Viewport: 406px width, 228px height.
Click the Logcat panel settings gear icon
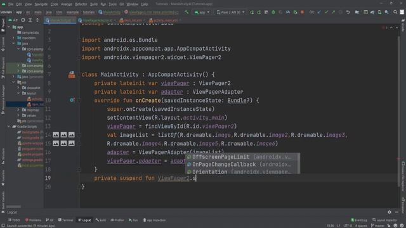pos(390,212)
